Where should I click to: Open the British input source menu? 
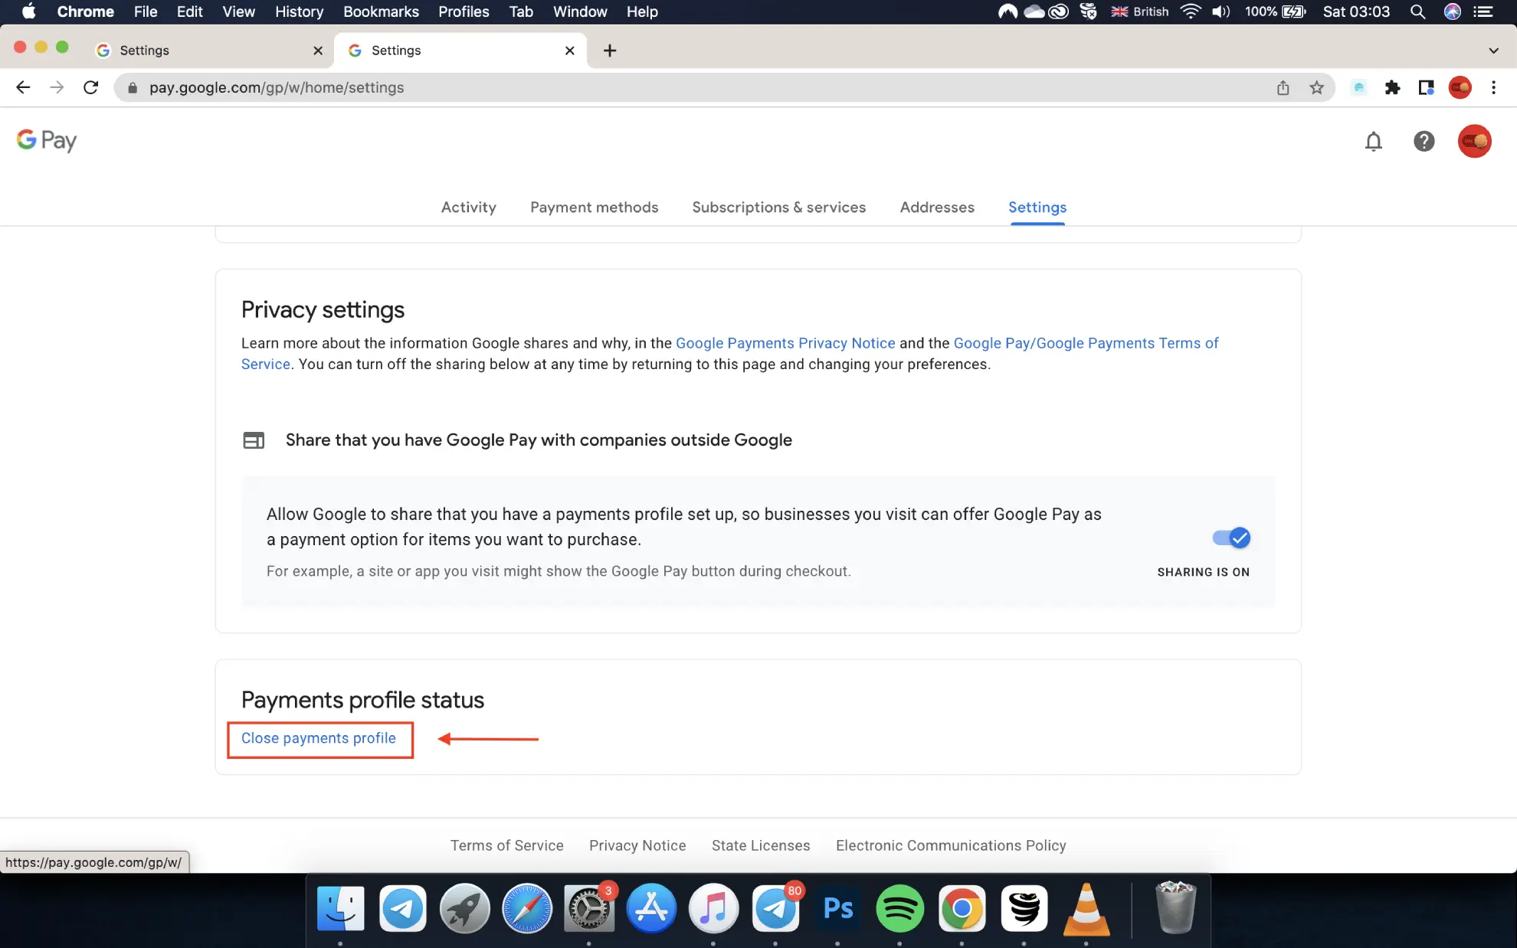pyautogui.click(x=1140, y=11)
